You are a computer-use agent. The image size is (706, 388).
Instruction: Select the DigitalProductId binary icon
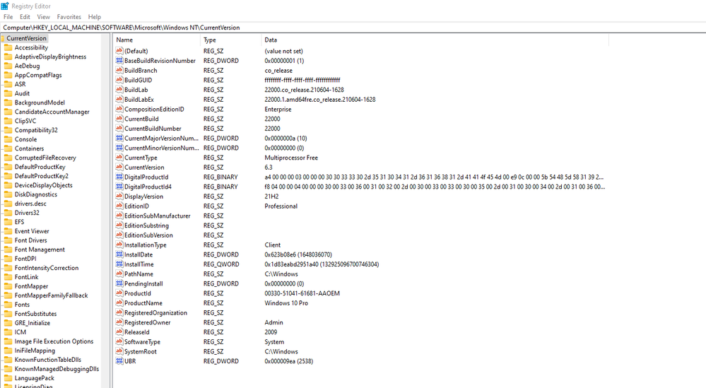point(119,177)
